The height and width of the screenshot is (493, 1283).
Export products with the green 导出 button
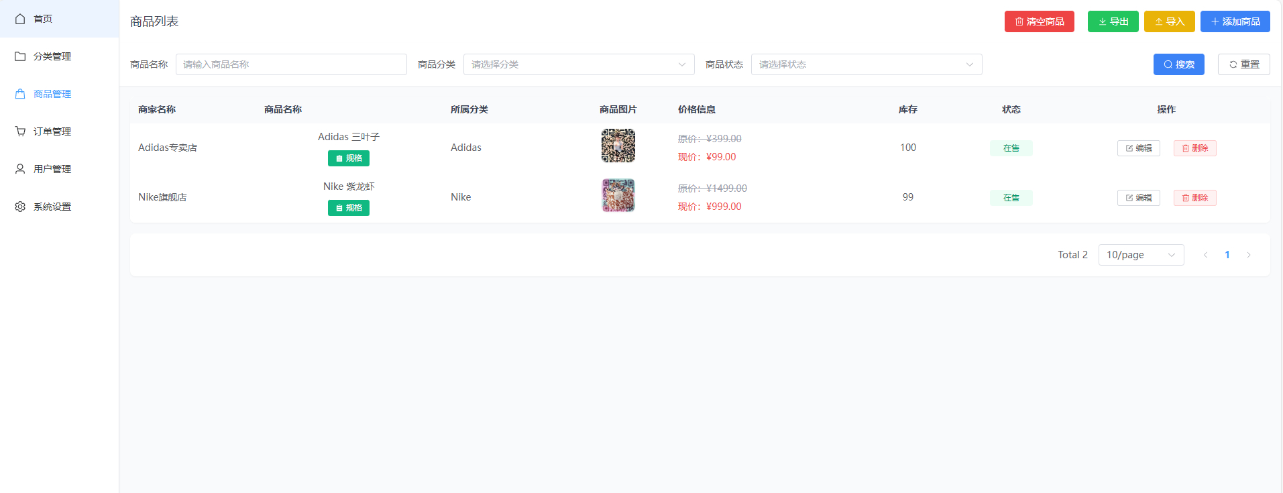(1113, 21)
